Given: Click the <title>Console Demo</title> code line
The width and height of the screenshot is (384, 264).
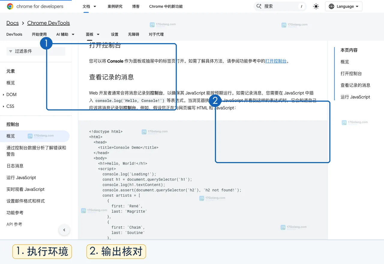Looking at the screenshot, I should (x=128, y=148).
